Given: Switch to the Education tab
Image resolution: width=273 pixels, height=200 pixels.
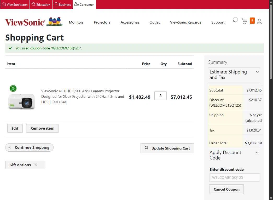Looking at the screenshot, I should (41, 4).
